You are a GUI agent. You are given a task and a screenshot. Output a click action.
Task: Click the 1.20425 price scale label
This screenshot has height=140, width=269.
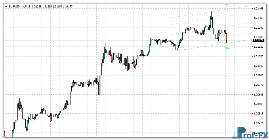pos(259,123)
